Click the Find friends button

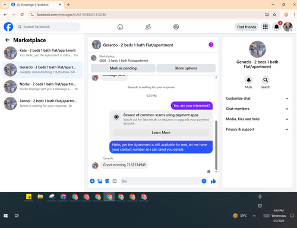pyautogui.click(x=247, y=27)
